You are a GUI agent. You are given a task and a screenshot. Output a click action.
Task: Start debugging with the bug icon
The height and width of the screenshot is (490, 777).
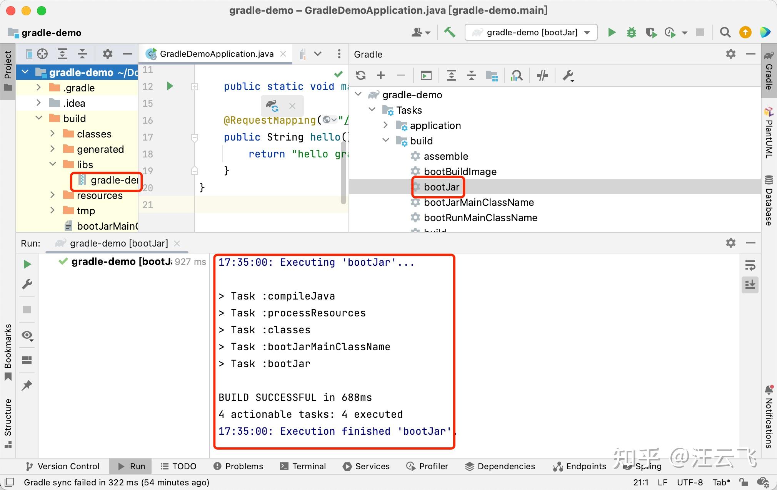631,32
